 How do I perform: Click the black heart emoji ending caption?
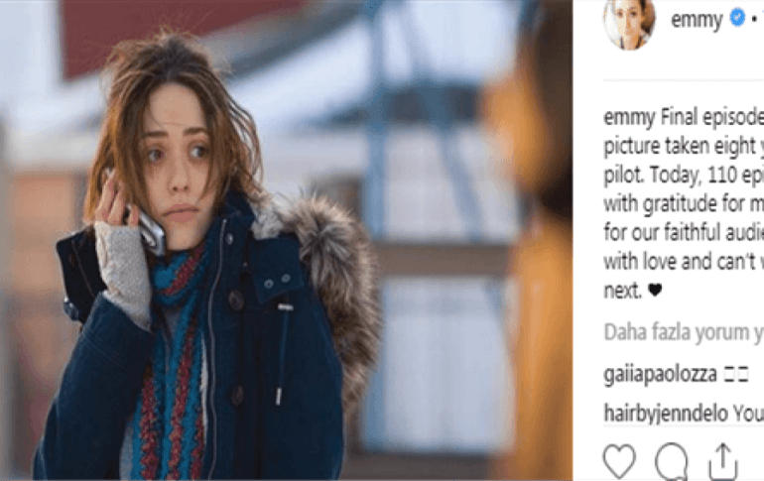pos(655,291)
